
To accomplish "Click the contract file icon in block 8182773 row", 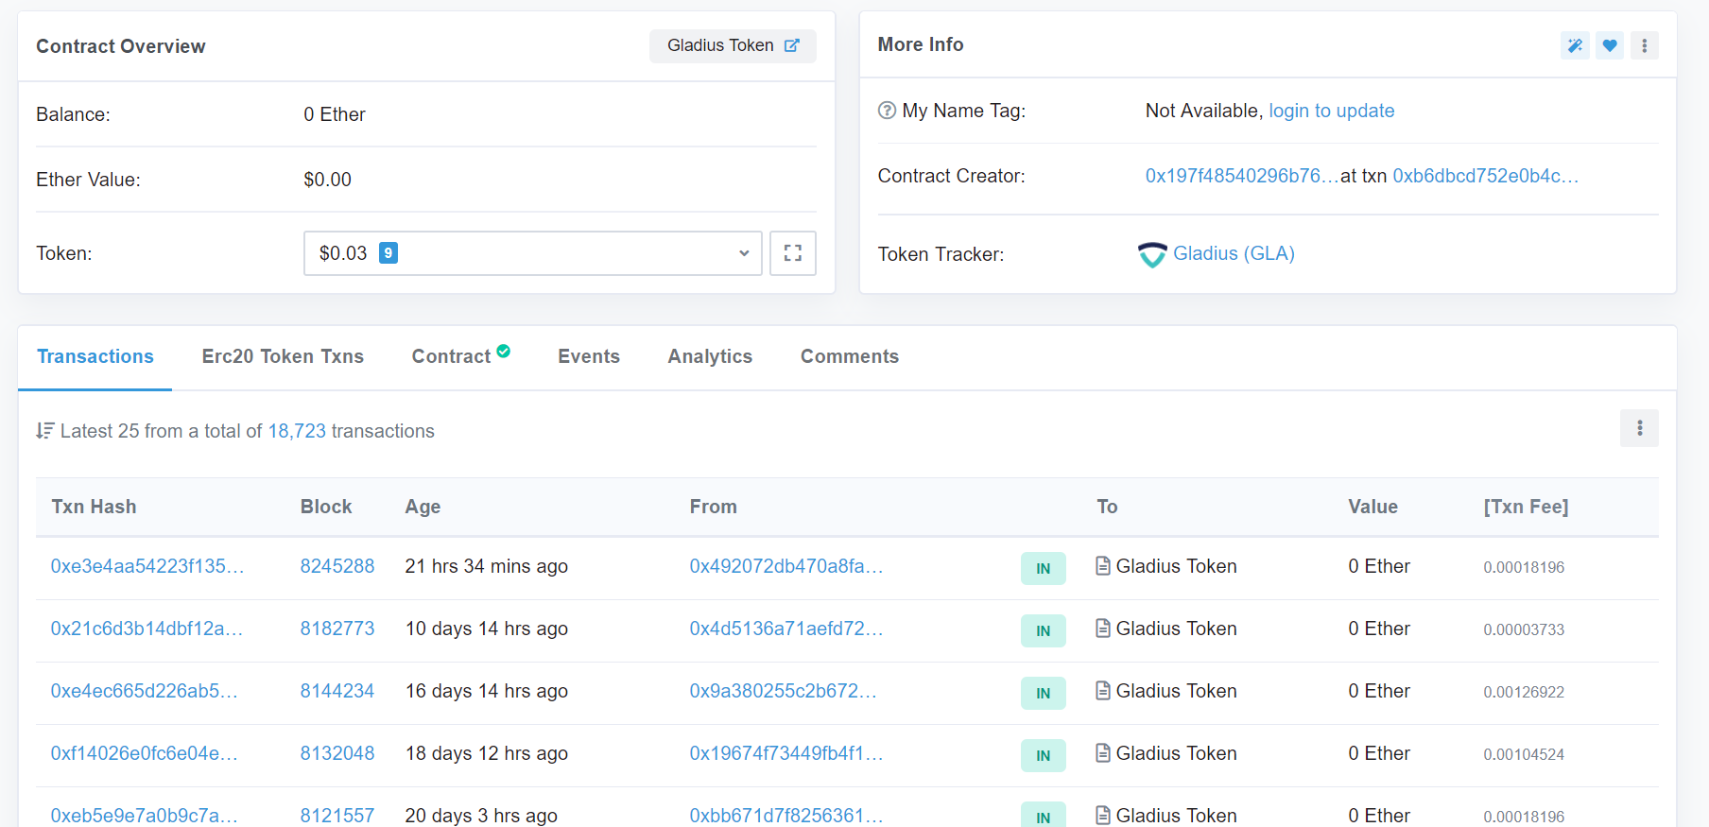I will pos(1103,629).
